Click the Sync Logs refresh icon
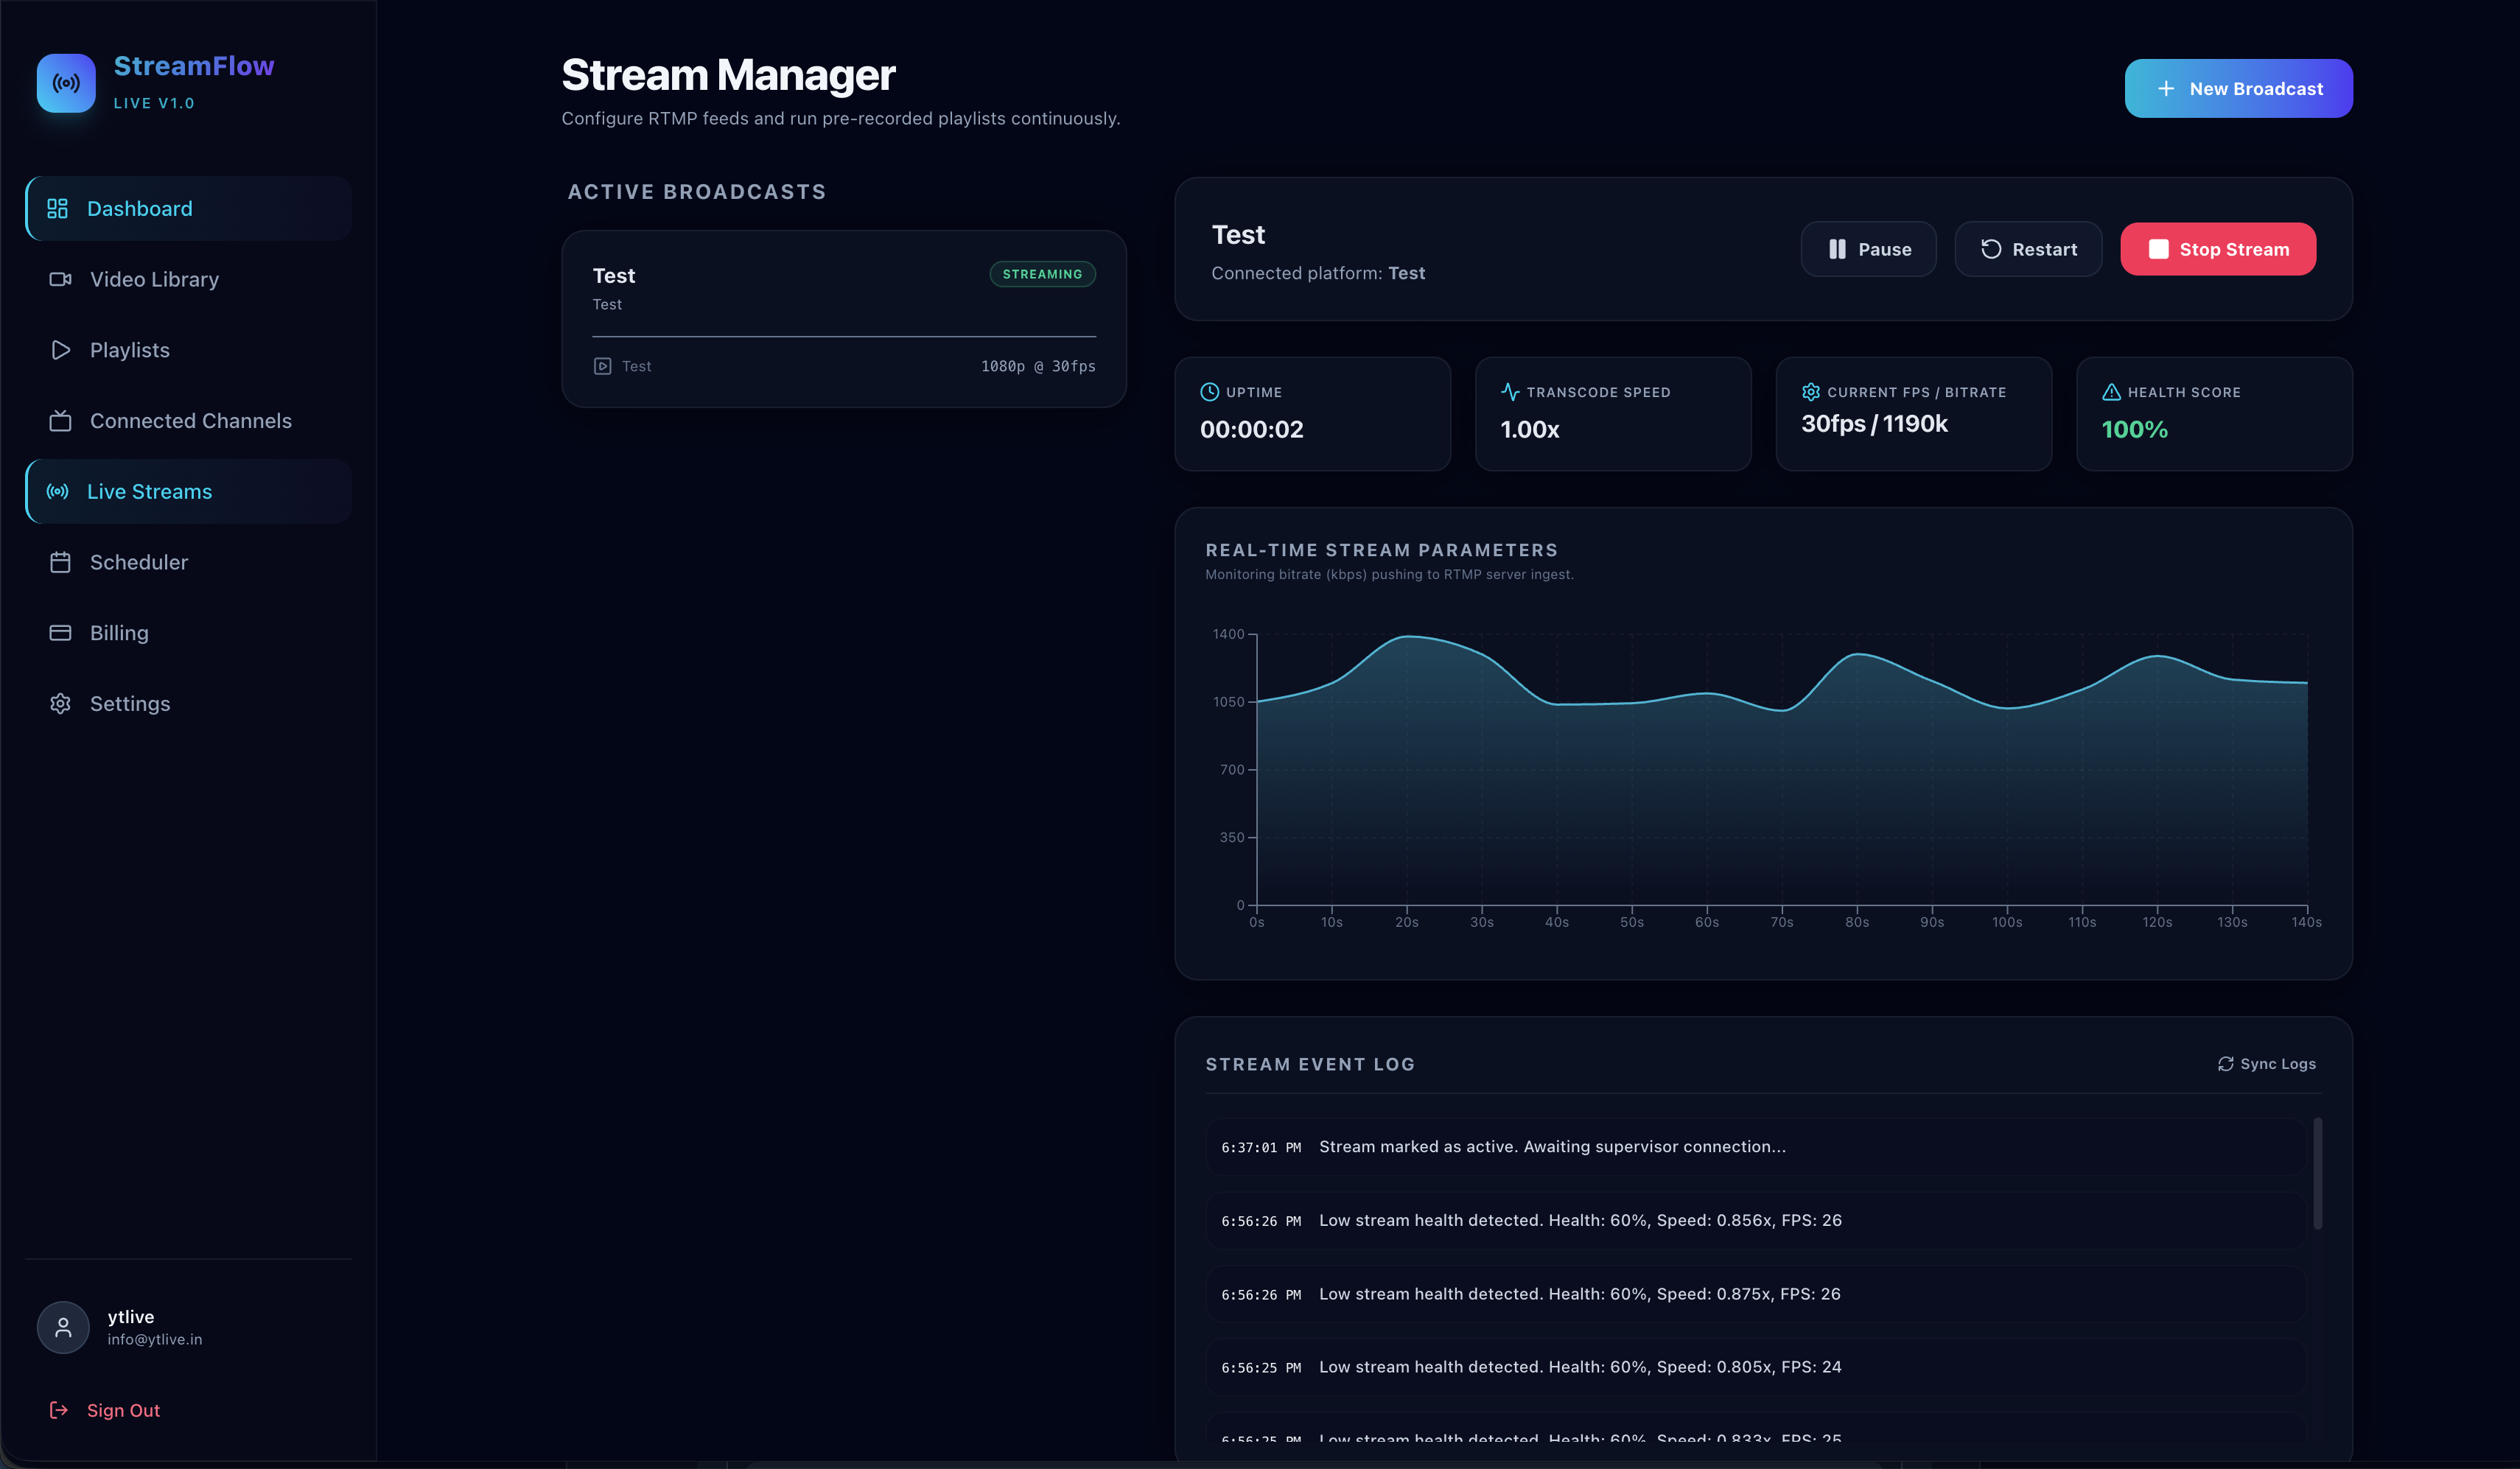Image resolution: width=2520 pixels, height=1469 pixels. pos(2225,1064)
